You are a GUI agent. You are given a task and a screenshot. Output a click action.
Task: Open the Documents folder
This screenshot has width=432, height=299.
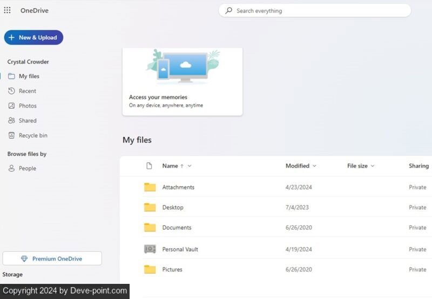177,228
